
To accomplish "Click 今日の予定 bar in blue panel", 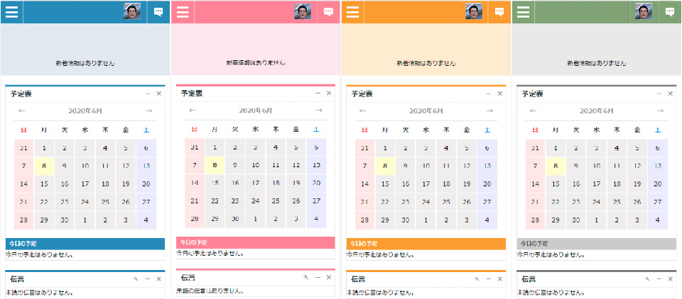I will pyautogui.click(x=85, y=244).
